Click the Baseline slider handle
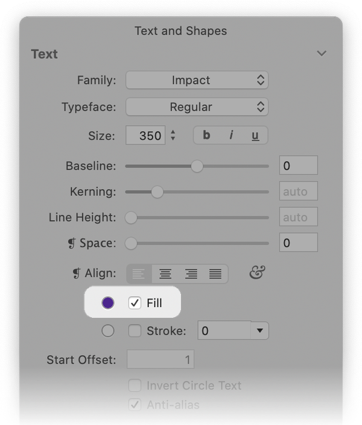The image size is (362, 425). point(197,166)
